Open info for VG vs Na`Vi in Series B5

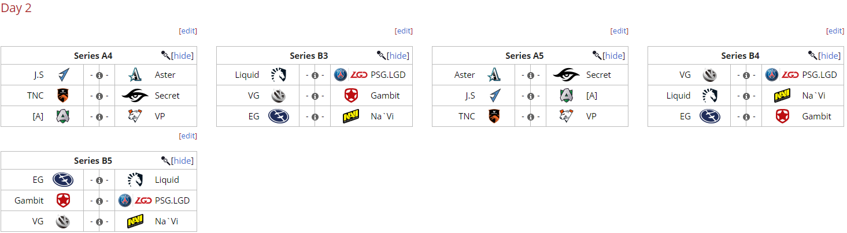click(x=99, y=221)
